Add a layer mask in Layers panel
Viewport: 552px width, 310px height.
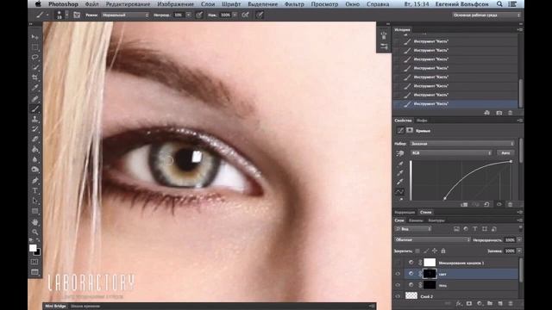[x=469, y=304]
